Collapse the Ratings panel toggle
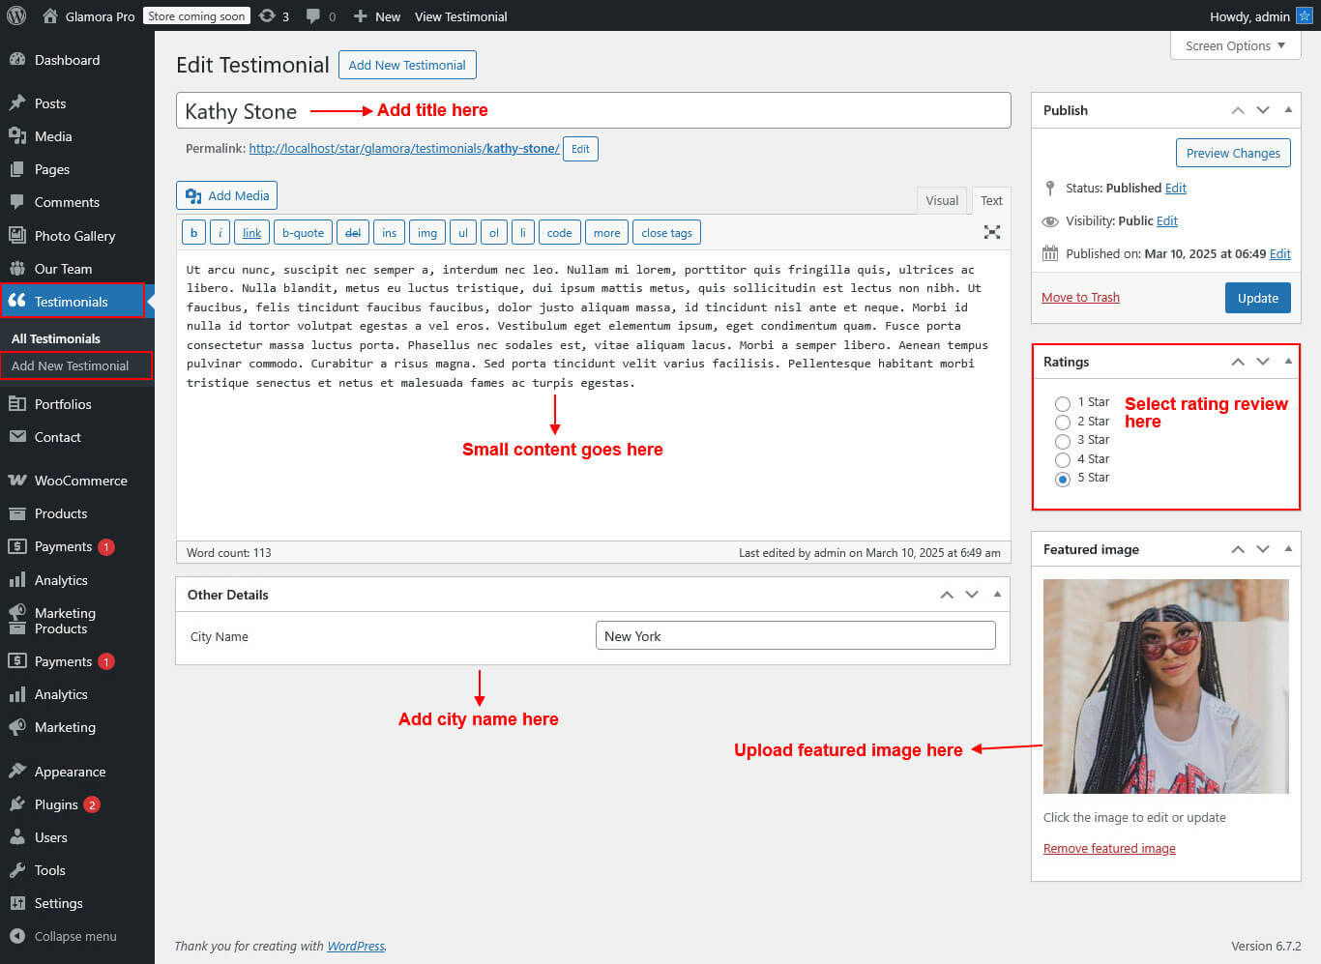The height and width of the screenshot is (964, 1321). pyautogui.click(x=1288, y=361)
